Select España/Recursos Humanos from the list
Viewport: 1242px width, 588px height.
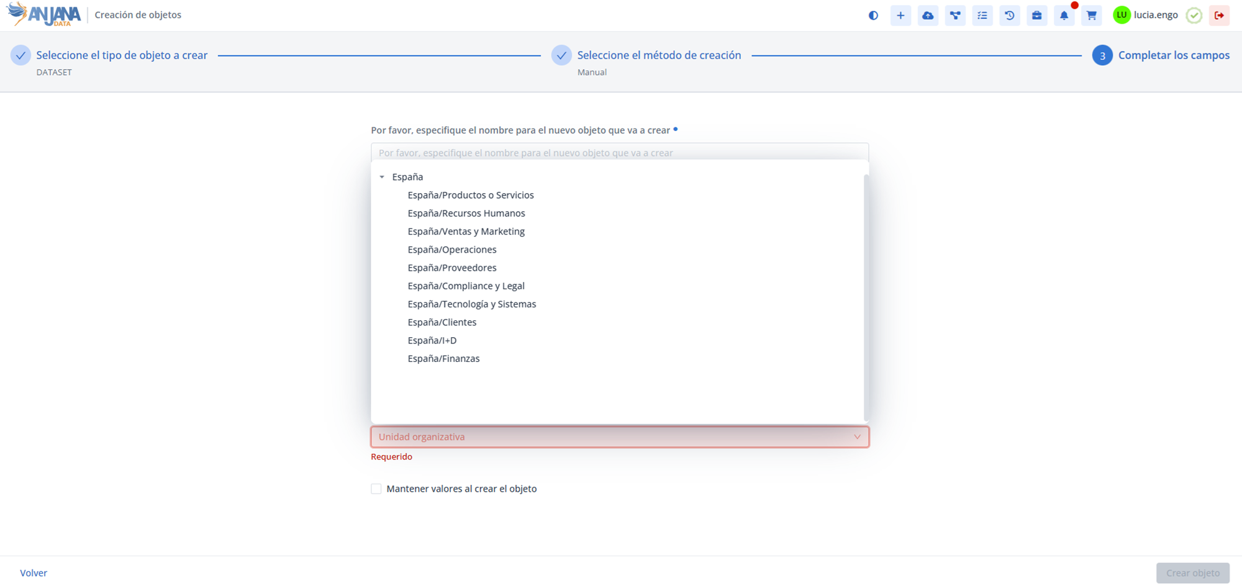(x=466, y=214)
